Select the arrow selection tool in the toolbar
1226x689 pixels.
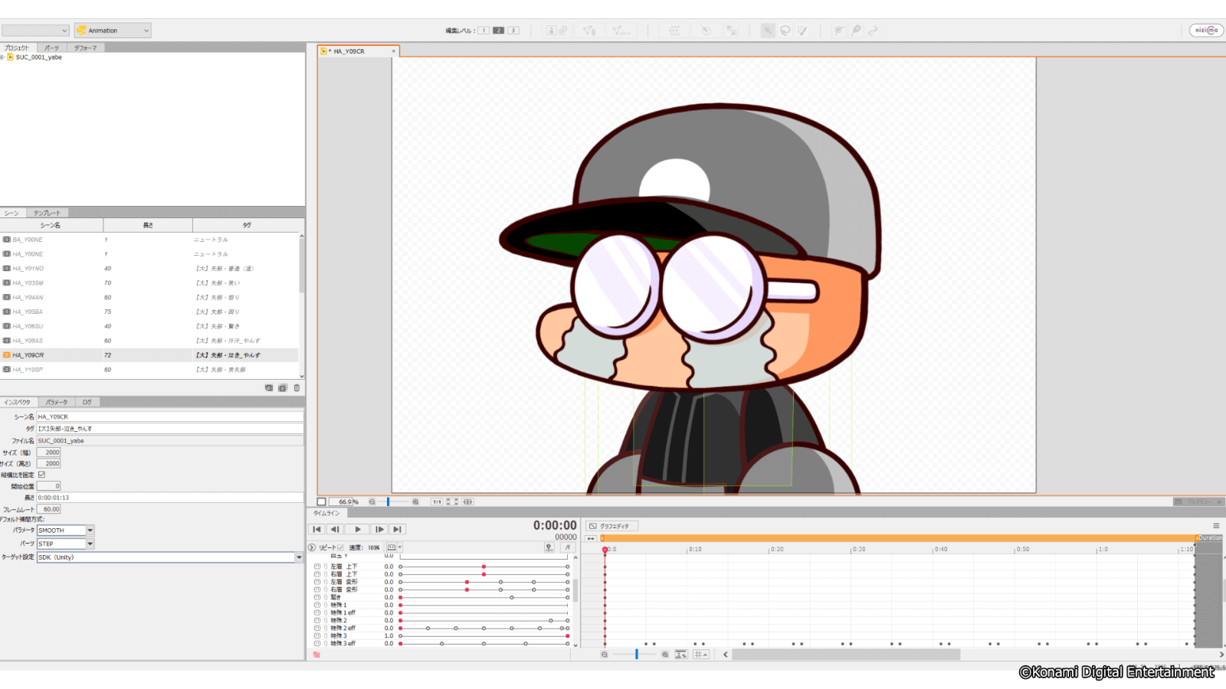pos(768,31)
